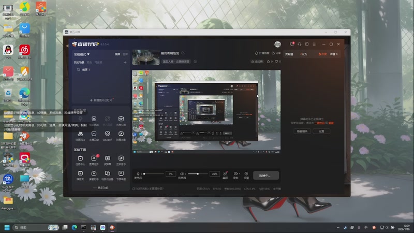Open the 场景切换器 scene switcher tool
This screenshot has width=414, height=233.
pyautogui.click(x=107, y=175)
